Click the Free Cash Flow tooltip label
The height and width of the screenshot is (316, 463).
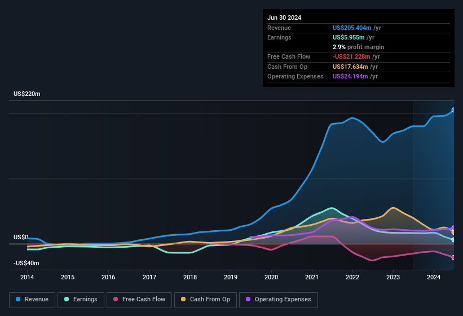coord(289,56)
